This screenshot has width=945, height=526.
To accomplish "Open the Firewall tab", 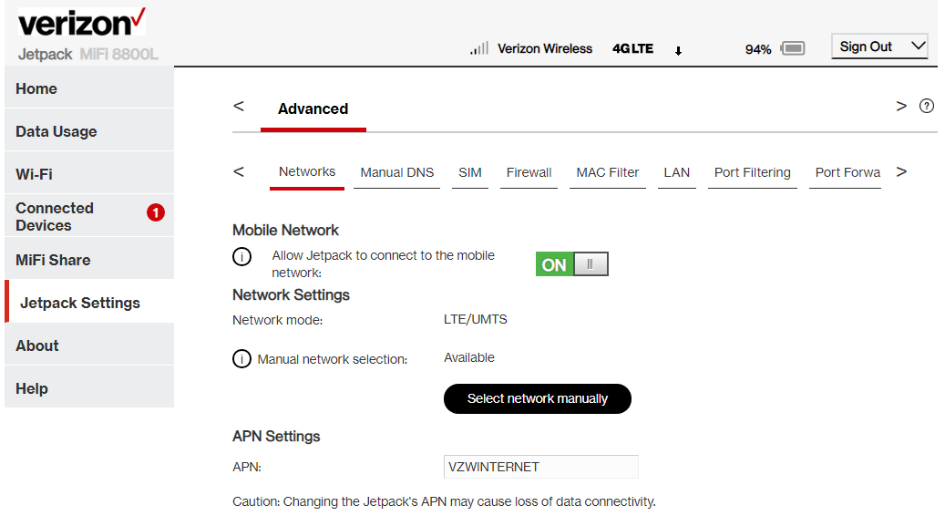I will tap(529, 172).
